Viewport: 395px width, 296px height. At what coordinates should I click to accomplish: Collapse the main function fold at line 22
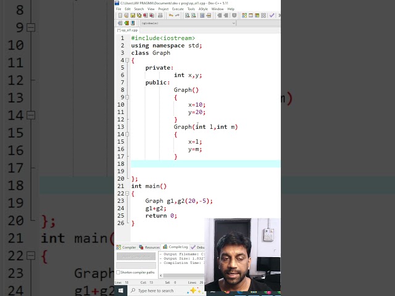tap(127, 193)
